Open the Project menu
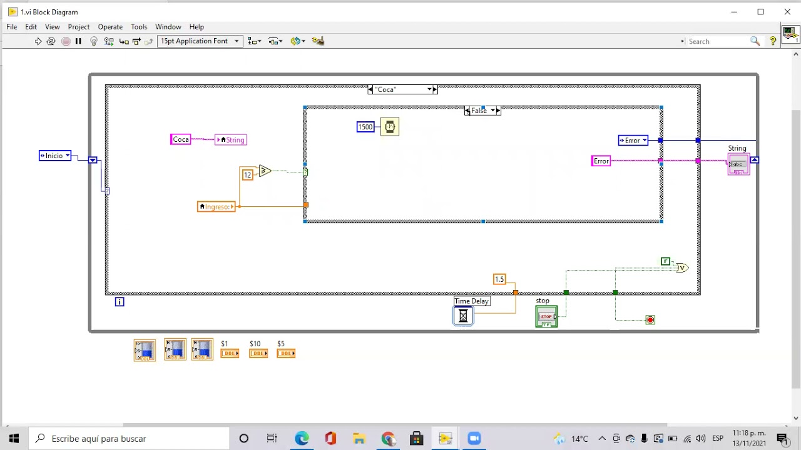Screen dimensions: 801x450 [x=79, y=27]
